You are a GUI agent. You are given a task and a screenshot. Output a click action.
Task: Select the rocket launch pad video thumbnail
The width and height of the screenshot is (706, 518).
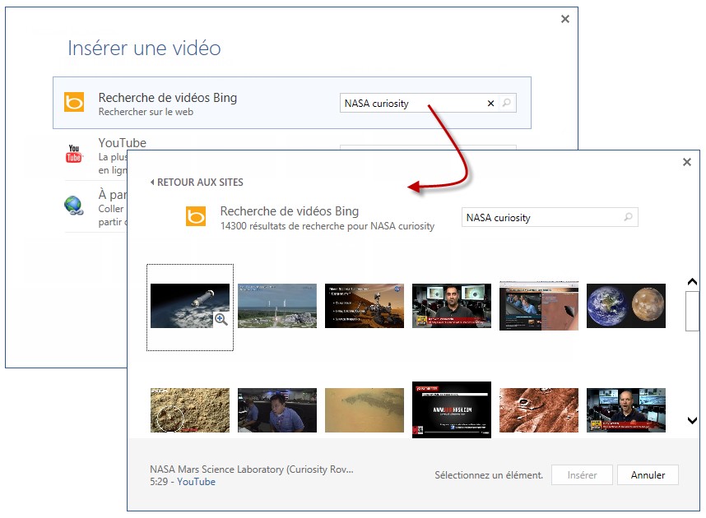277,306
